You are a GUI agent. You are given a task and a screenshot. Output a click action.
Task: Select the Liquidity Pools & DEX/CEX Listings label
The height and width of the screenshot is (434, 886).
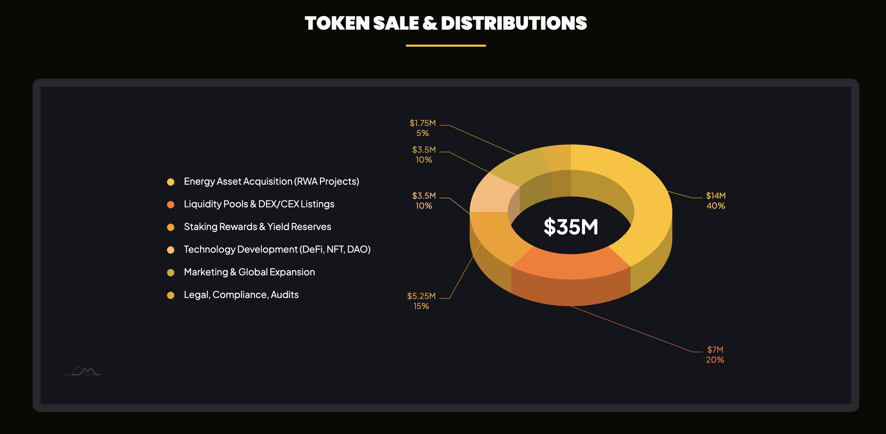coord(259,204)
